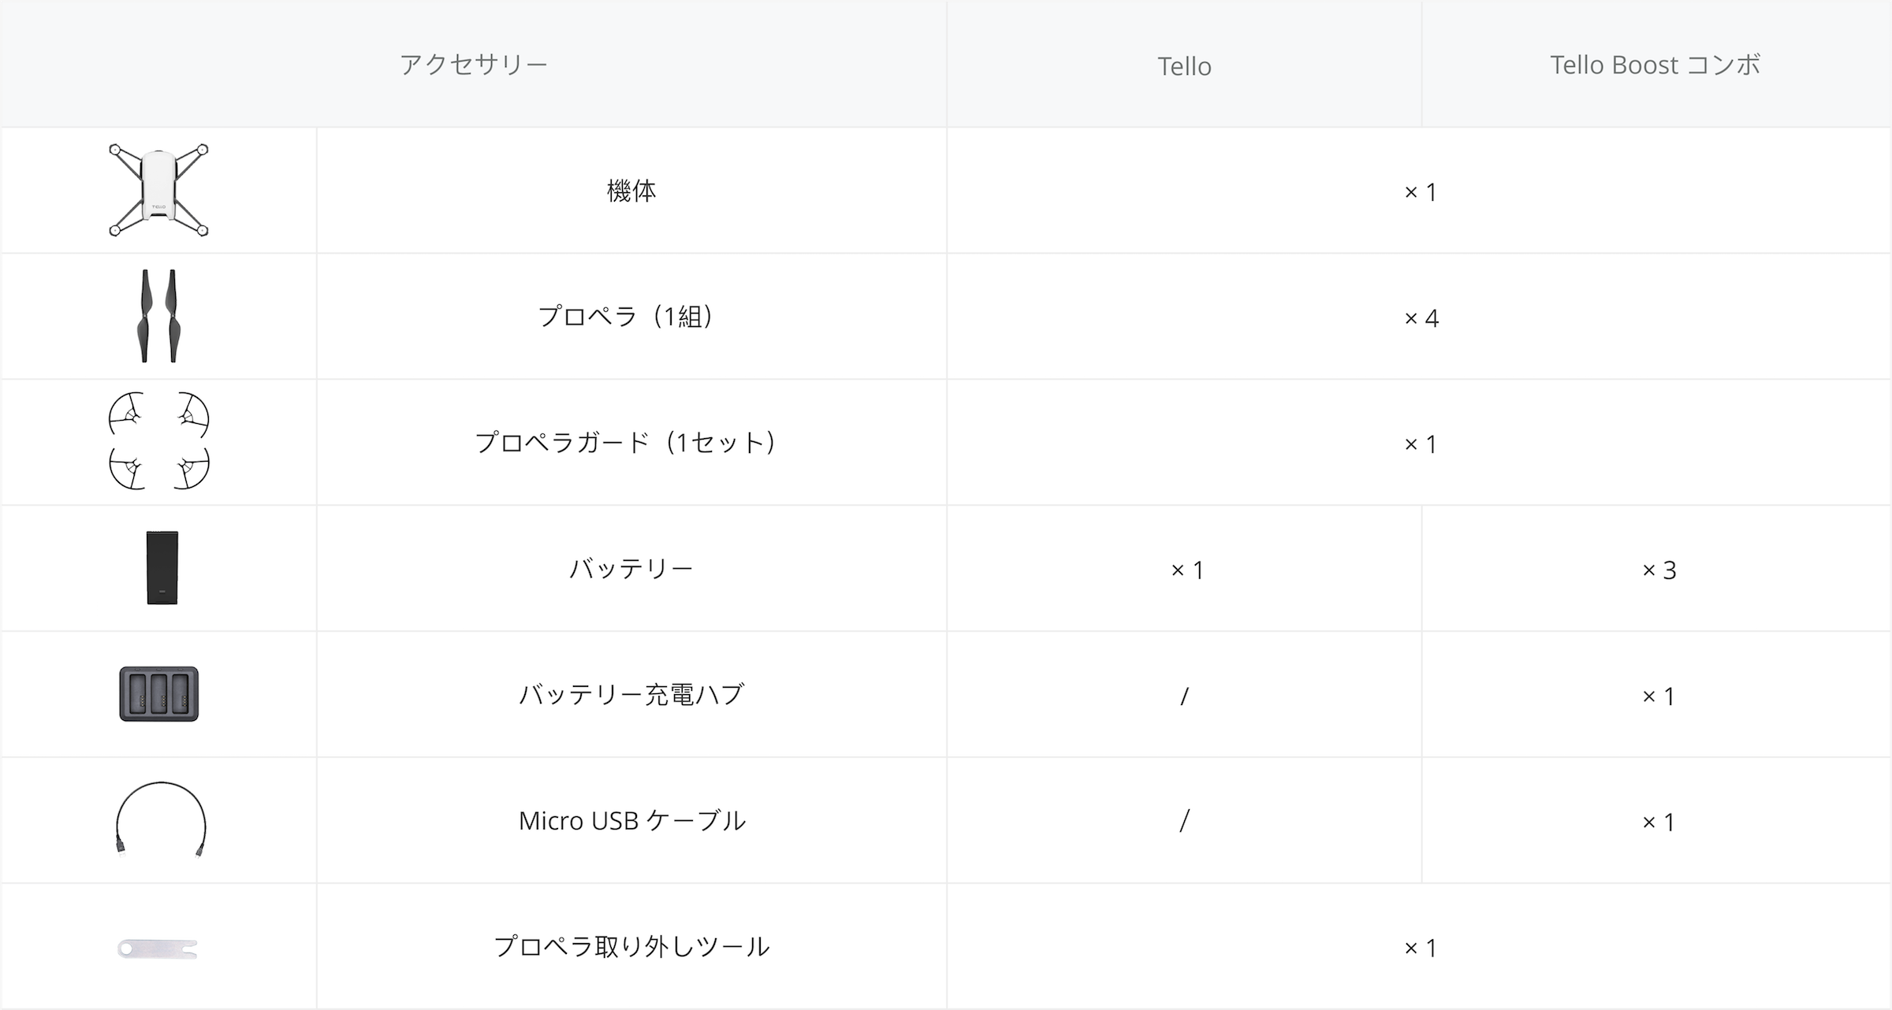Click the バッテリー充電ハブ label
Image resolution: width=1892 pixels, height=1010 pixels.
[631, 695]
